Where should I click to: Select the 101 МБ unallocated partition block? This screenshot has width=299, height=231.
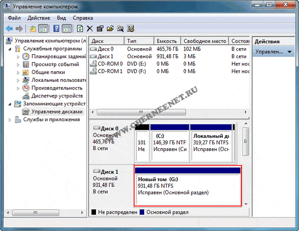click(x=142, y=143)
